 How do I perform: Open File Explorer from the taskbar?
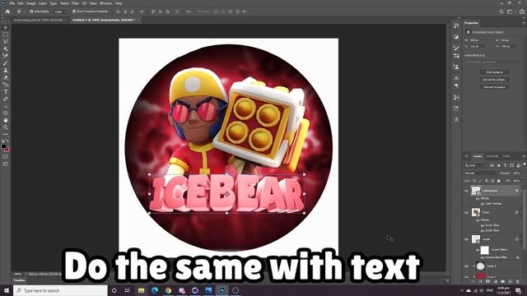point(141,290)
